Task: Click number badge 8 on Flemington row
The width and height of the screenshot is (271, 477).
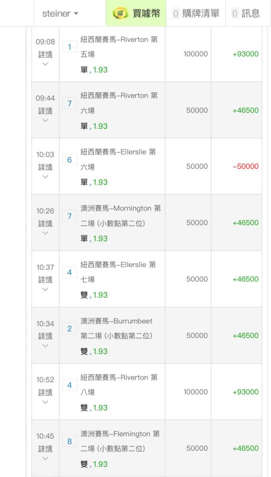Action: 70,441
